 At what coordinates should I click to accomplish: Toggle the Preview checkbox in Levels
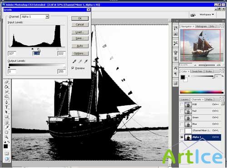pyautogui.click(x=73, y=68)
